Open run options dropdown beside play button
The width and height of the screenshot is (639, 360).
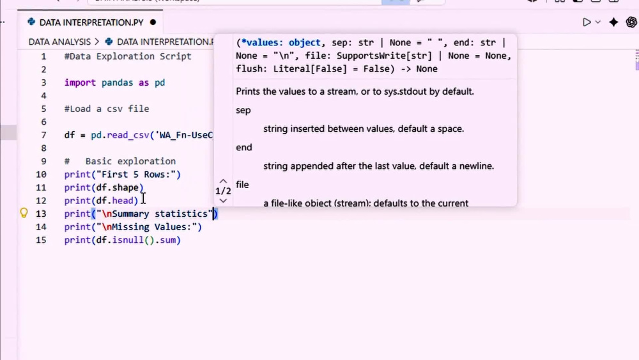(598, 22)
